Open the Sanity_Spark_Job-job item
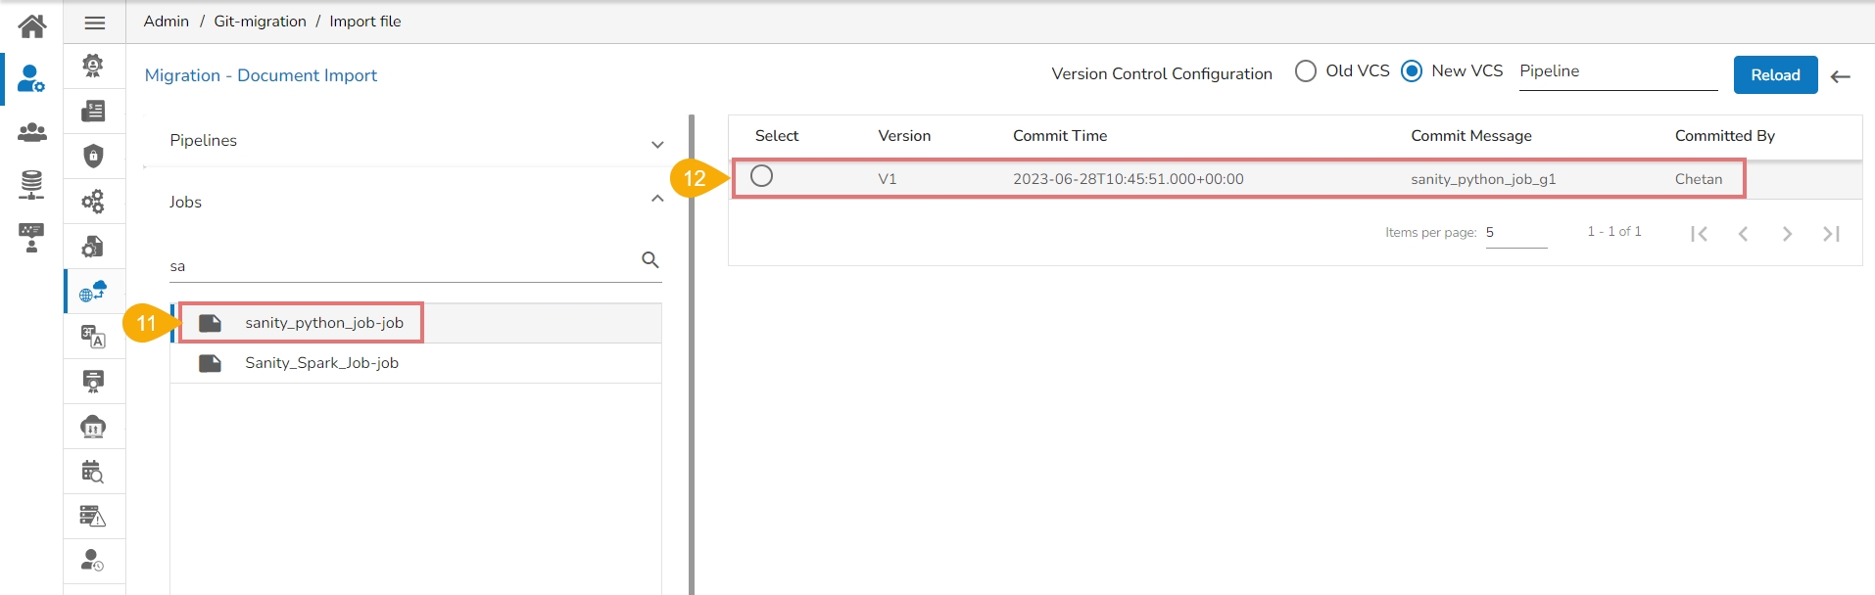1875x595 pixels. click(321, 363)
